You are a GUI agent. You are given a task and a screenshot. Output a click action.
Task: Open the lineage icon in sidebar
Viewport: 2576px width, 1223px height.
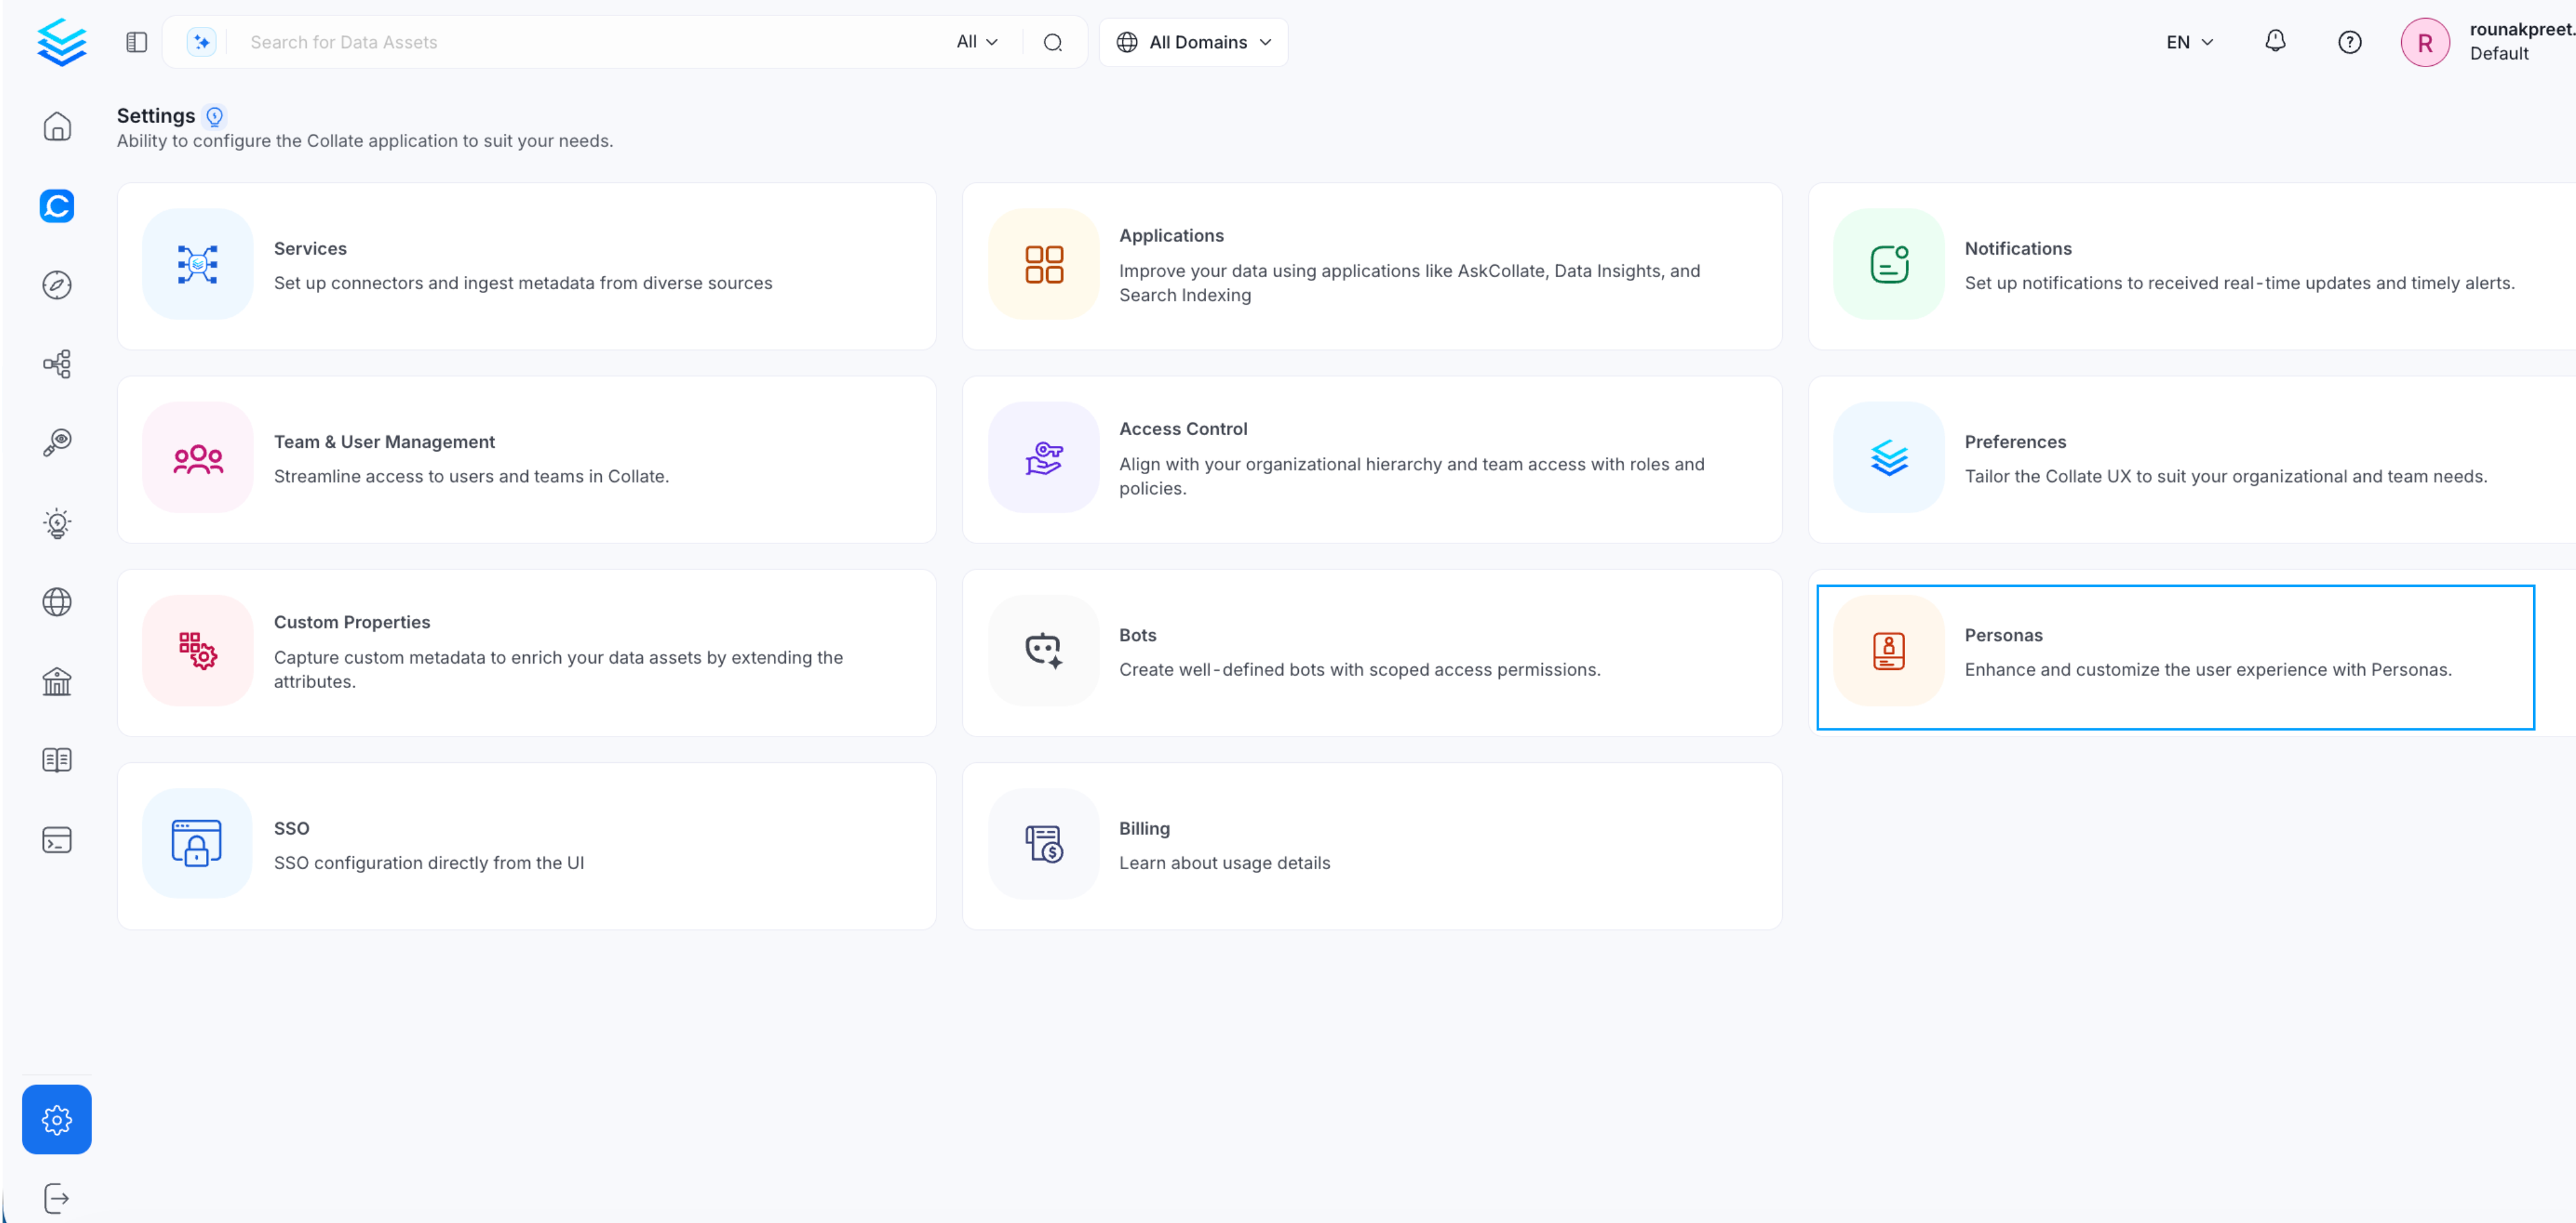[57, 364]
